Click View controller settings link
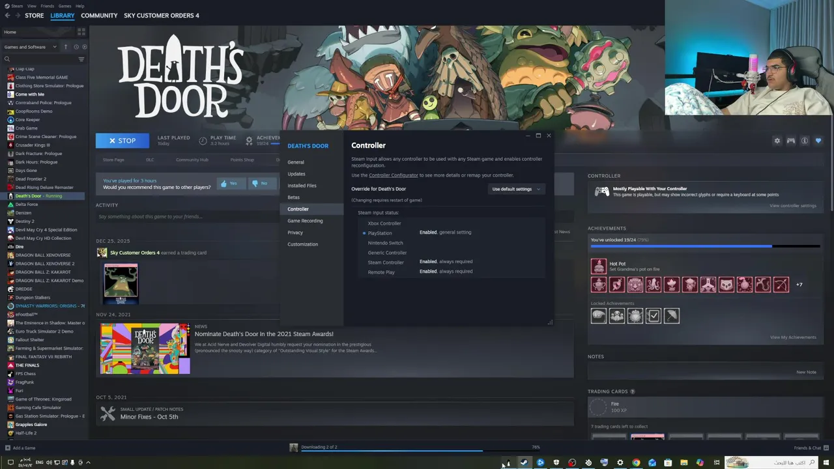Screen dimensions: 834x469 tap(792, 206)
